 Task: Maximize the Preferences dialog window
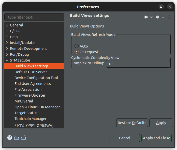point(161,7)
